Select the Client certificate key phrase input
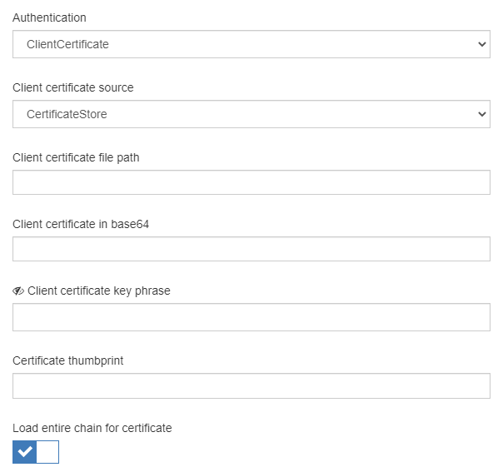The width and height of the screenshot is (503, 472). (x=251, y=317)
